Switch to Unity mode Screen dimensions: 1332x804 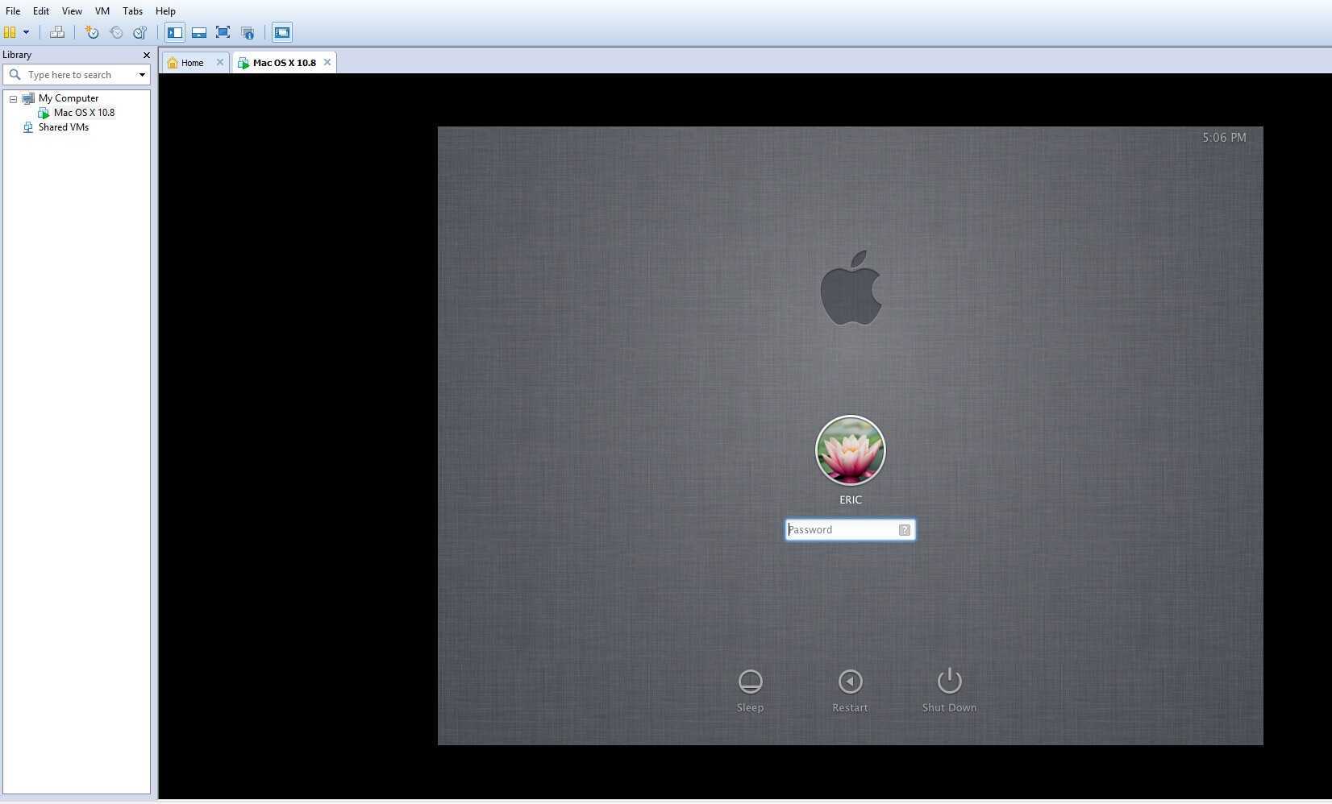click(x=248, y=33)
